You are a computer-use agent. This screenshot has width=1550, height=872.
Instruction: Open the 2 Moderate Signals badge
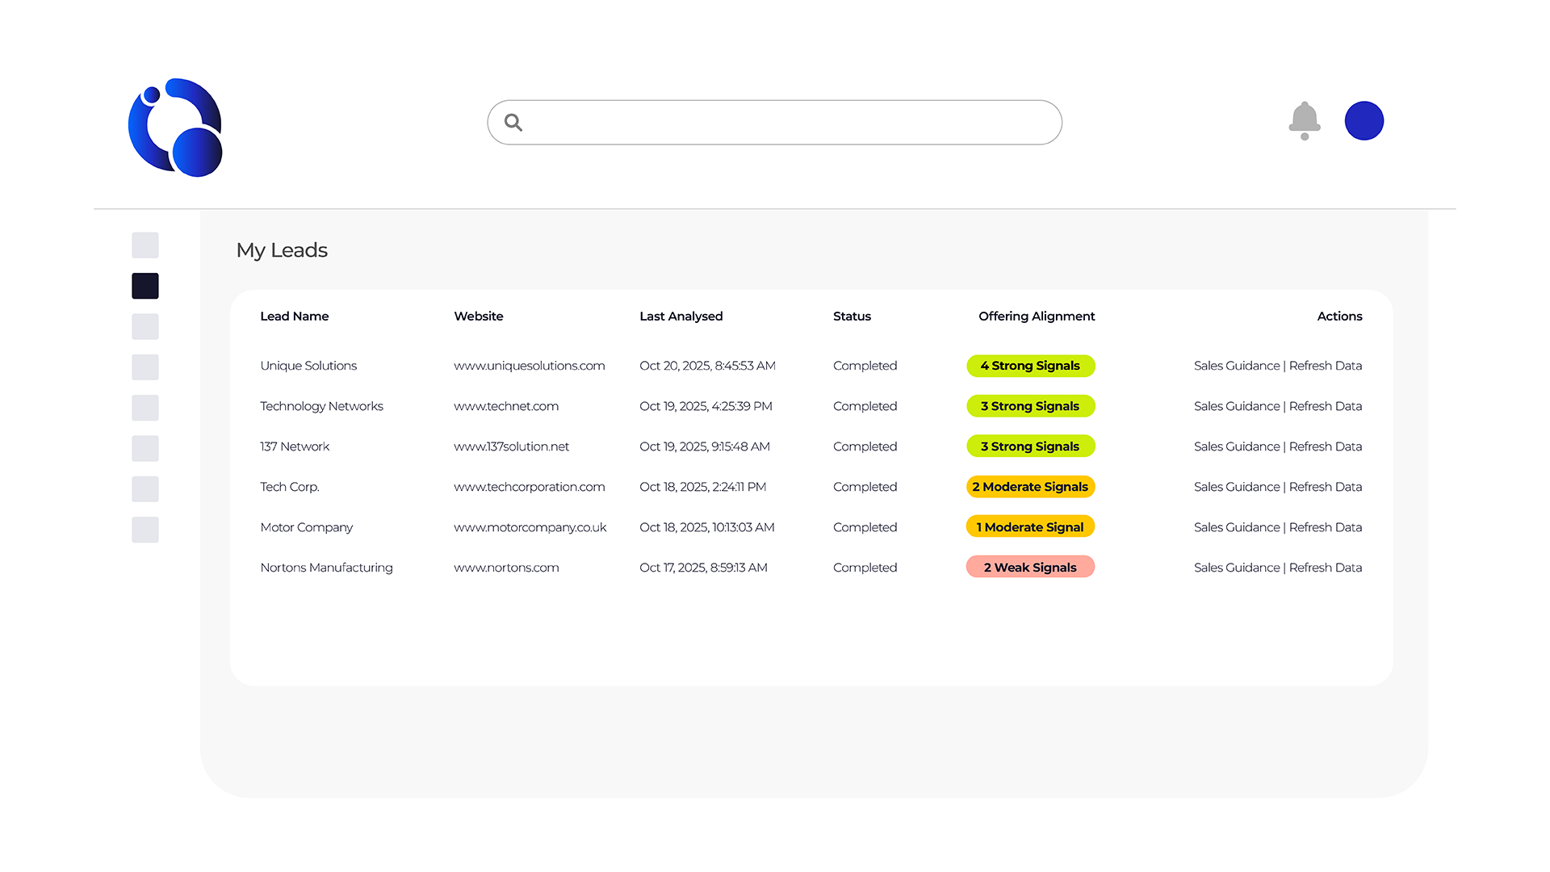[1030, 487]
